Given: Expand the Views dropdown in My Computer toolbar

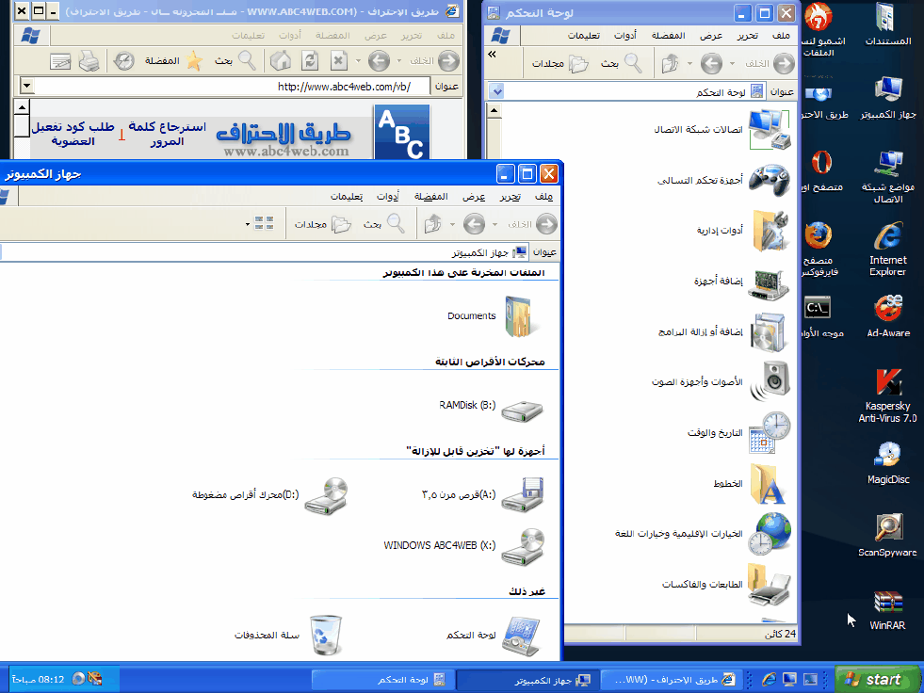Looking at the screenshot, I should click(x=259, y=224).
